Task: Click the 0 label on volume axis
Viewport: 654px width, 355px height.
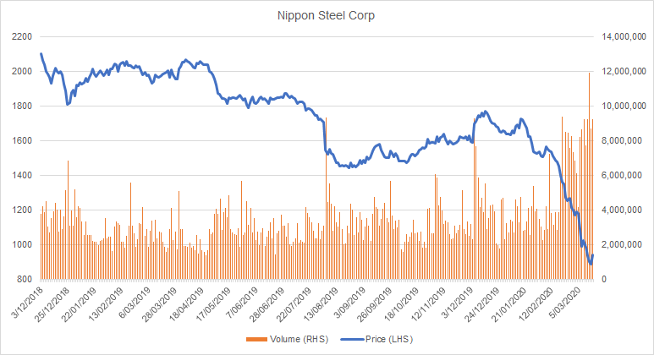Action: click(x=605, y=280)
